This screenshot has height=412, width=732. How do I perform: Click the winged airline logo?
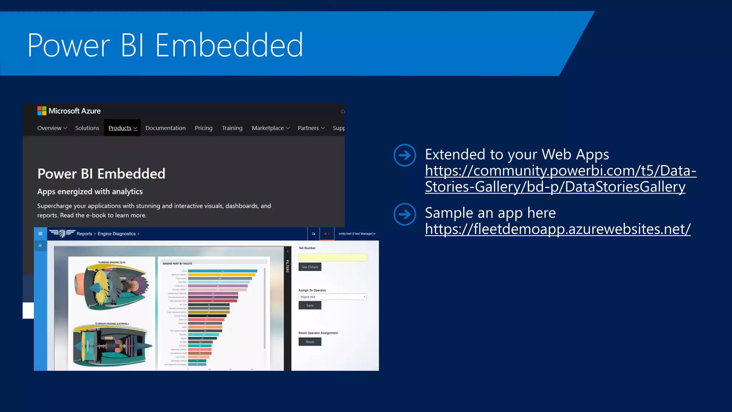[62, 234]
